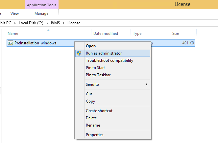218x143 pixels.
Task: Go to Local Disk (C:) in the breadcrumb
Action: pyautogui.click(x=31, y=23)
